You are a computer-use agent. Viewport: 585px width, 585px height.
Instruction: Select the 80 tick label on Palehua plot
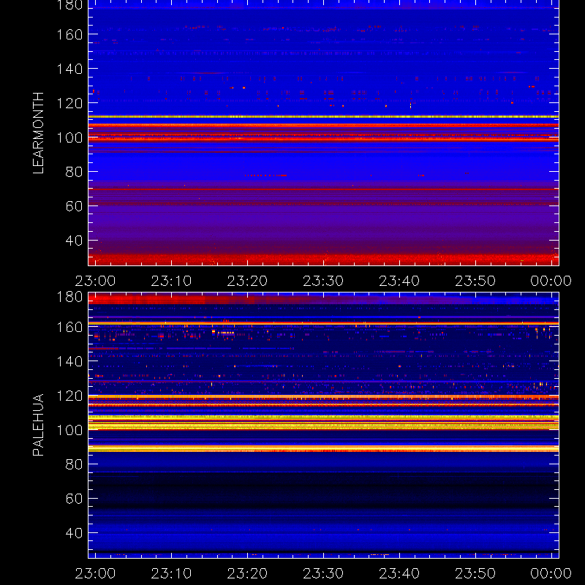74,464
